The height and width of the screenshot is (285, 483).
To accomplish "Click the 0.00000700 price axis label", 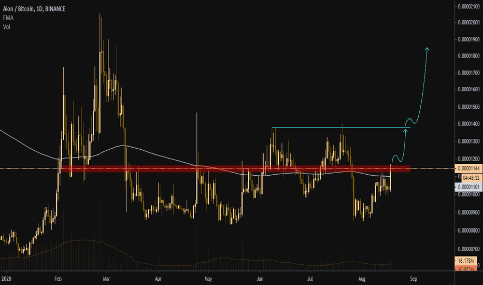I will 468,249.
